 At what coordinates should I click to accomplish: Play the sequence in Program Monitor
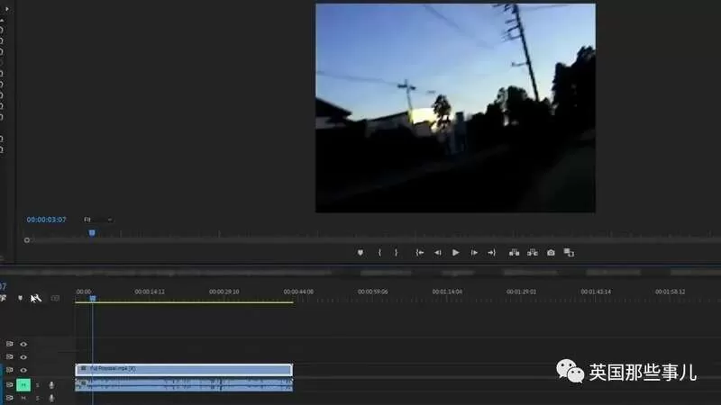pyautogui.click(x=456, y=253)
